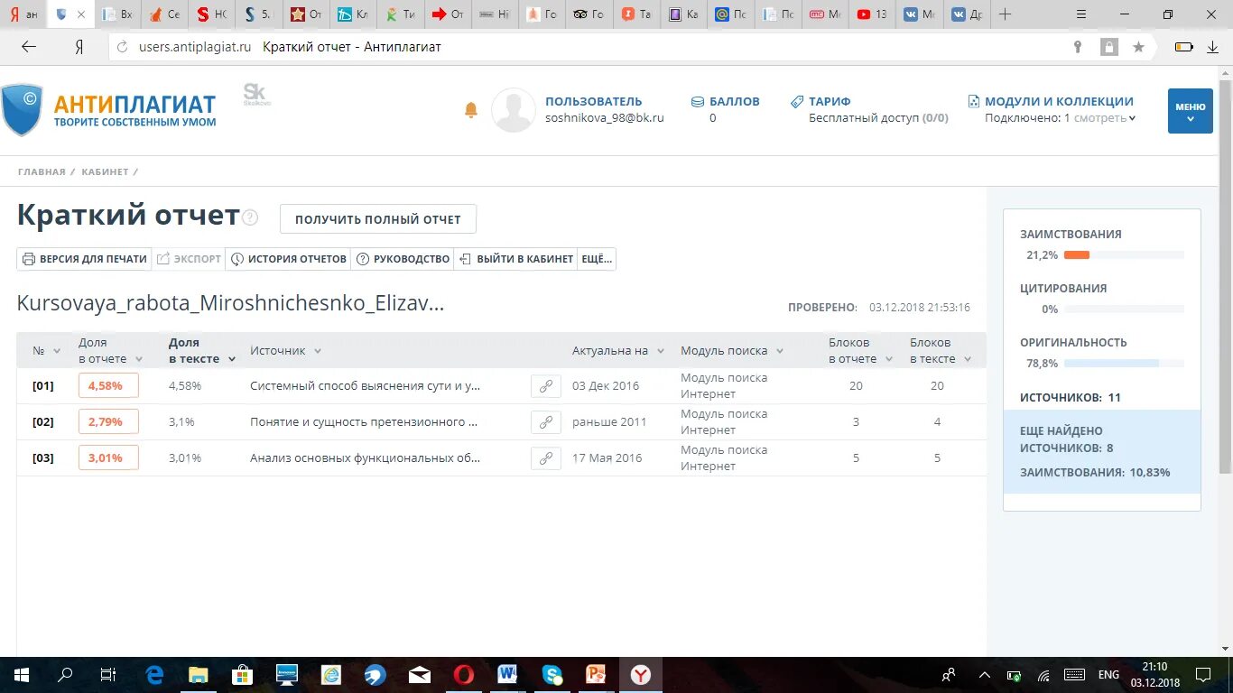Open source link for row [03]
The height and width of the screenshot is (693, 1233).
point(545,458)
